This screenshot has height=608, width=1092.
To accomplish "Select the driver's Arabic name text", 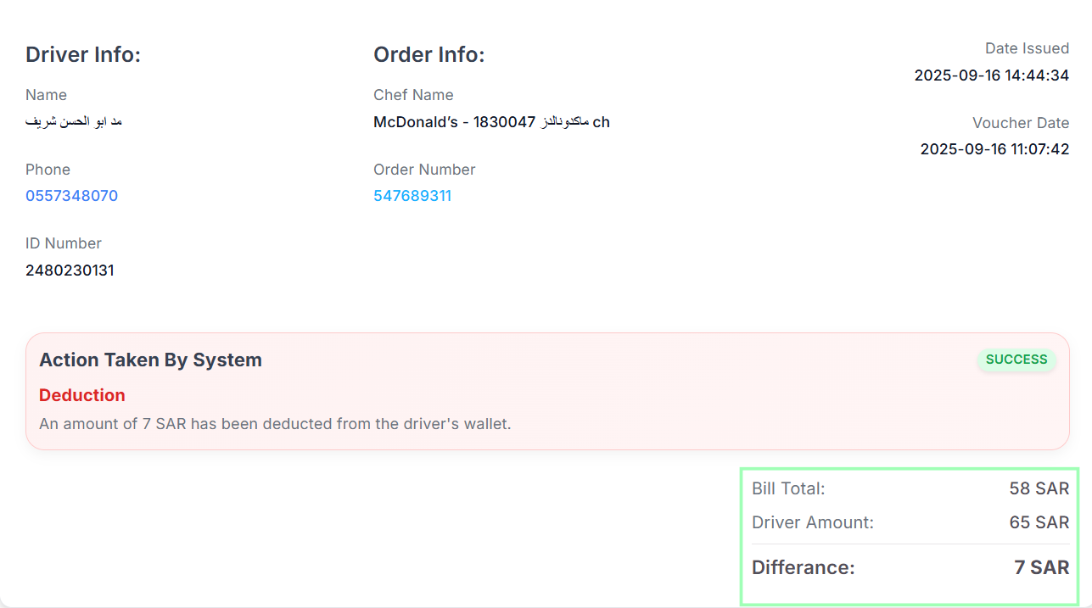I will coord(74,121).
